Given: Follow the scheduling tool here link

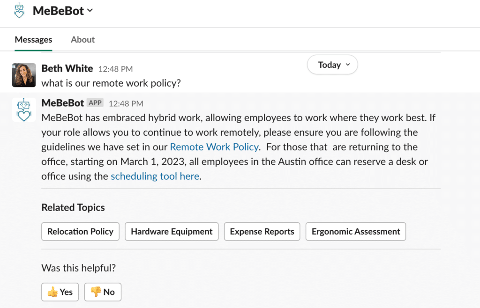Looking at the screenshot, I should click(x=155, y=176).
